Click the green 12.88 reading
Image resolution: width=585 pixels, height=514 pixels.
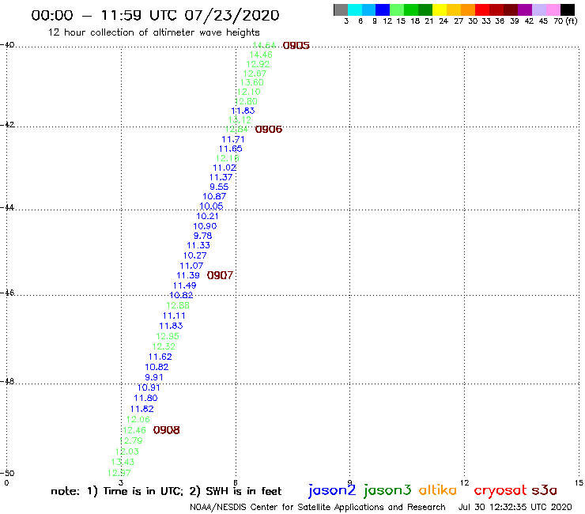pos(178,305)
